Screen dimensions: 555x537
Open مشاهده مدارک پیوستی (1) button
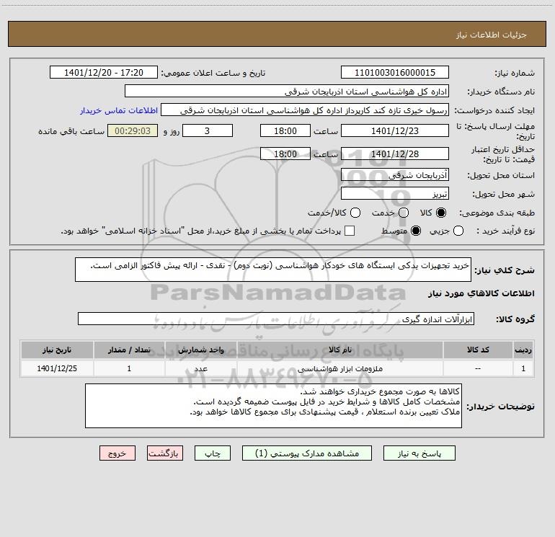coord(307,453)
